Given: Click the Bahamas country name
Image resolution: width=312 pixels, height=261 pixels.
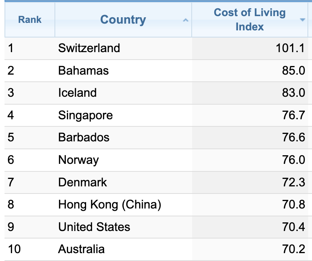Looking at the screenshot, I should (x=83, y=70).
